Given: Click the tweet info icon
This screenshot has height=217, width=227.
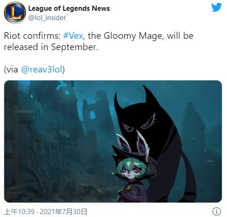Looking at the screenshot, I should tap(217, 211).
